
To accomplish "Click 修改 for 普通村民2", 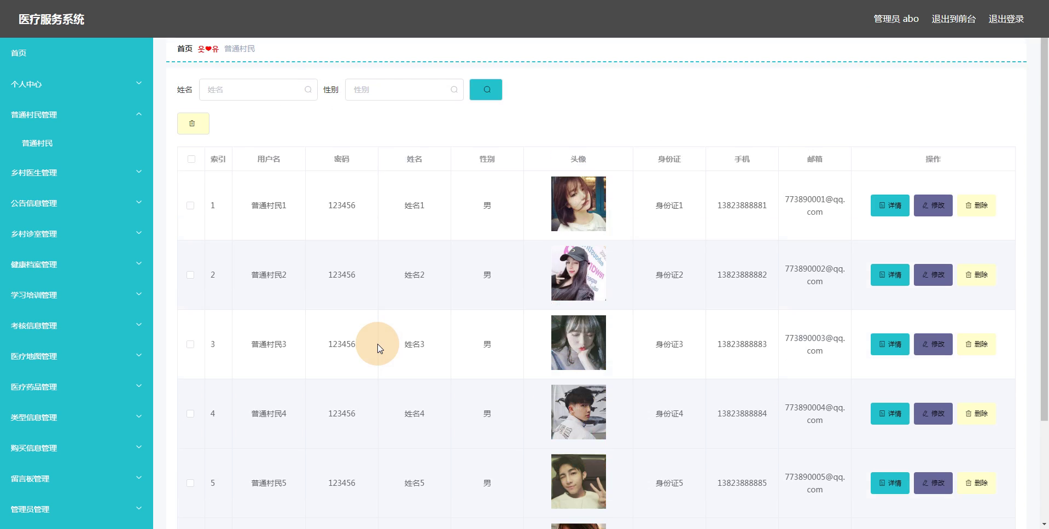I will (933, 275).
